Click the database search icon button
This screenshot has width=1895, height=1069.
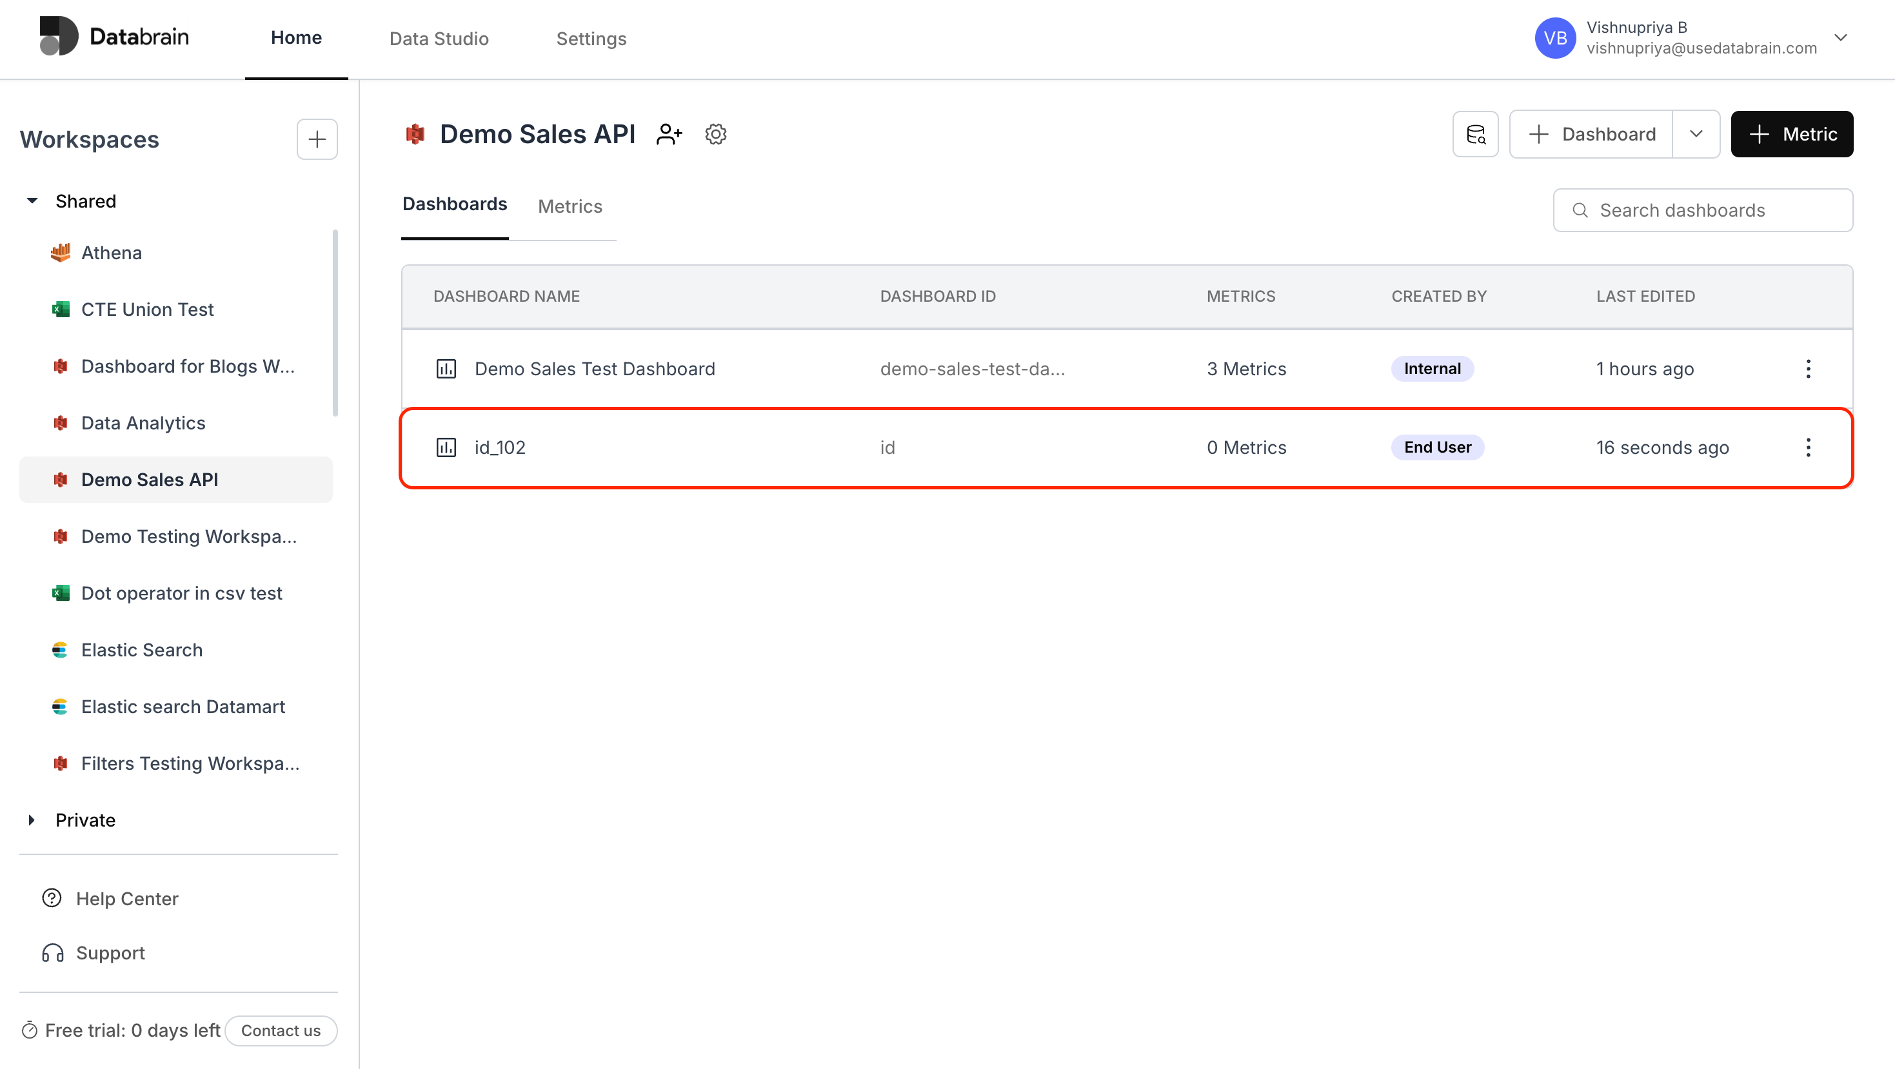(x=1476, y=134)
